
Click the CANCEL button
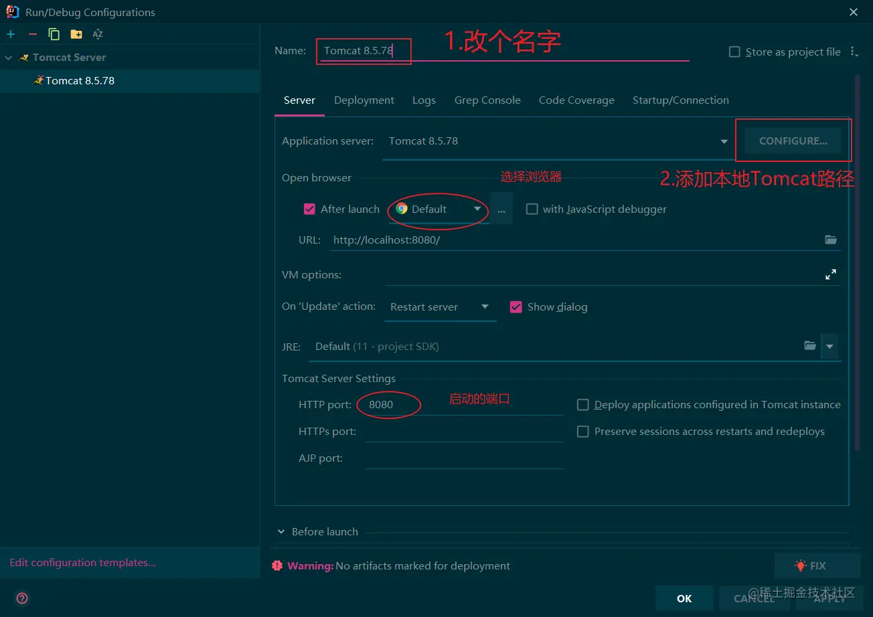point(754,598)
